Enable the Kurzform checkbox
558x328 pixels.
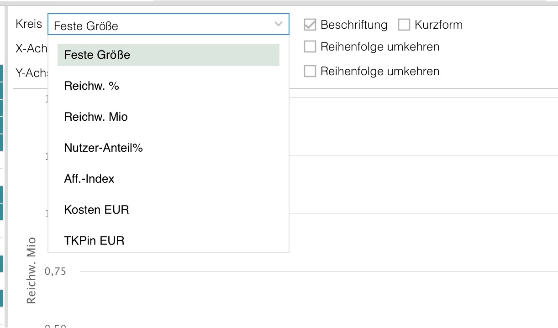tap(404, 25)
